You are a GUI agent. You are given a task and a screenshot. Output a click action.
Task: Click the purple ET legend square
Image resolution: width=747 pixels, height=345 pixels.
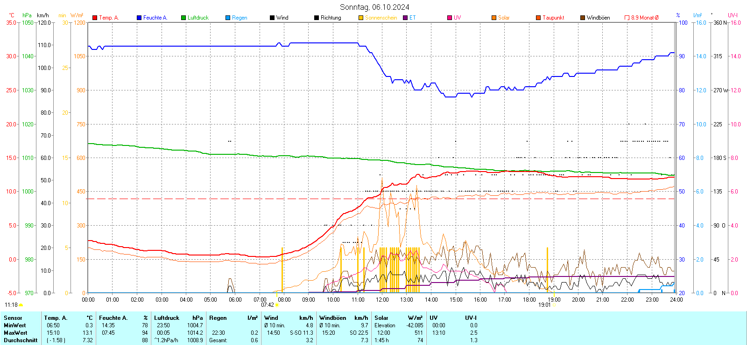pos(405,18)
